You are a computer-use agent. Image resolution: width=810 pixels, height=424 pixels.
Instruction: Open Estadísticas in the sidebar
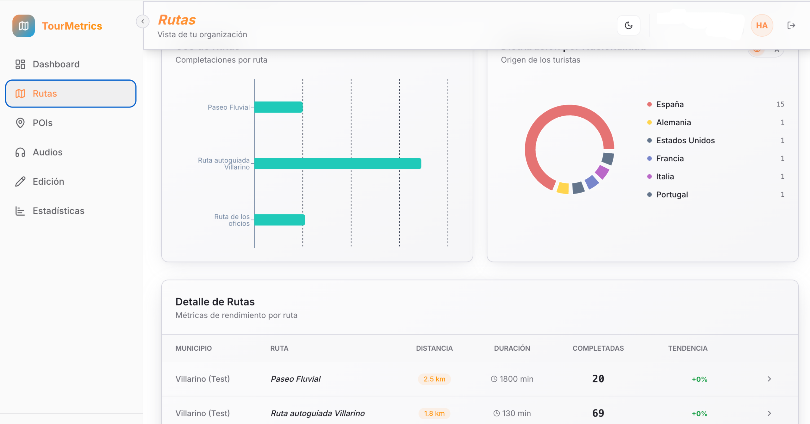click(71, 211)
